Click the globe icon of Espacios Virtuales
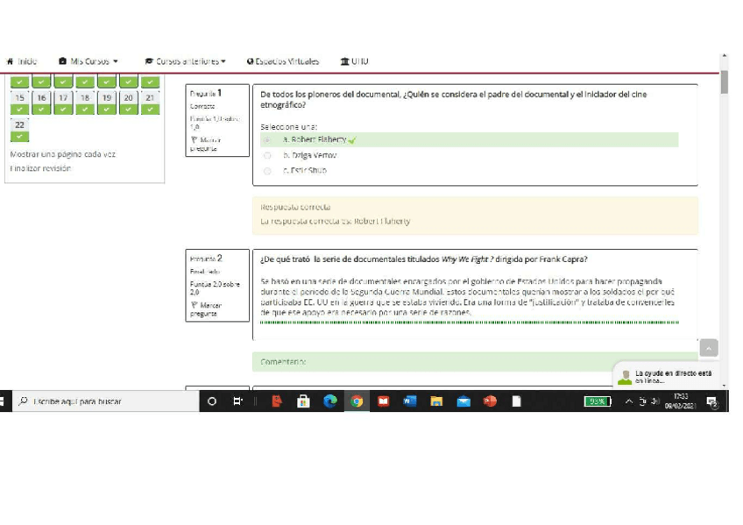This screenshot has width=743, height=525. (x=251, y=61)
